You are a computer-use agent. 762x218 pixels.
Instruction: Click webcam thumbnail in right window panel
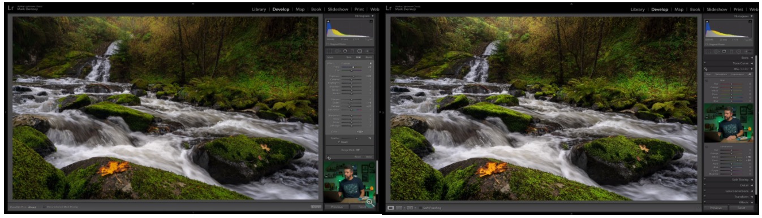729,123
